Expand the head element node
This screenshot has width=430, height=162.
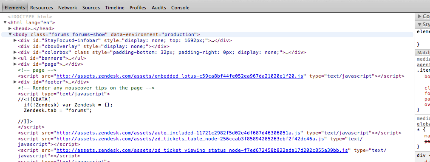coord(10,28)
